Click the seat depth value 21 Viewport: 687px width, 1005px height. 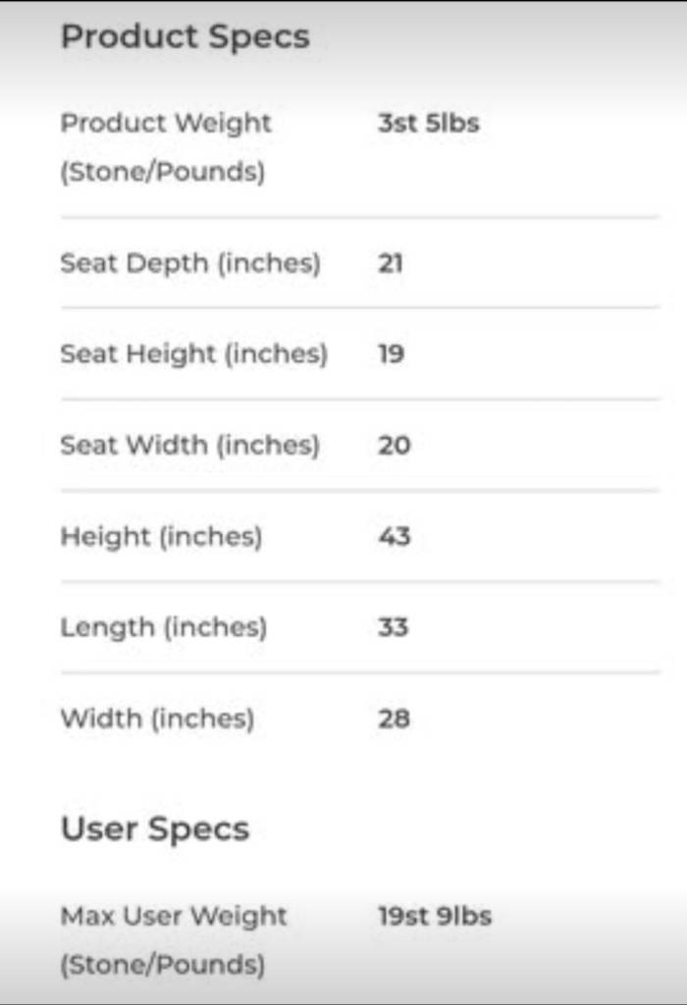pos(391,263)
